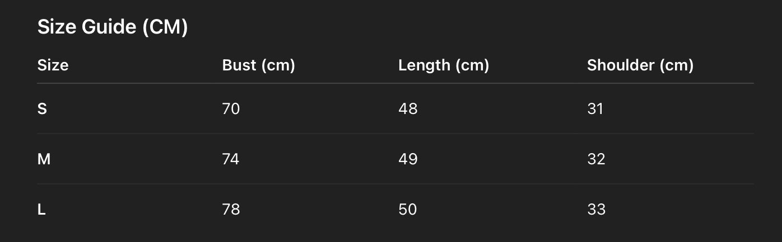This screenshot has width=782, height=242.
Task: Click length value 49 for size M
Action: [408, 159]
